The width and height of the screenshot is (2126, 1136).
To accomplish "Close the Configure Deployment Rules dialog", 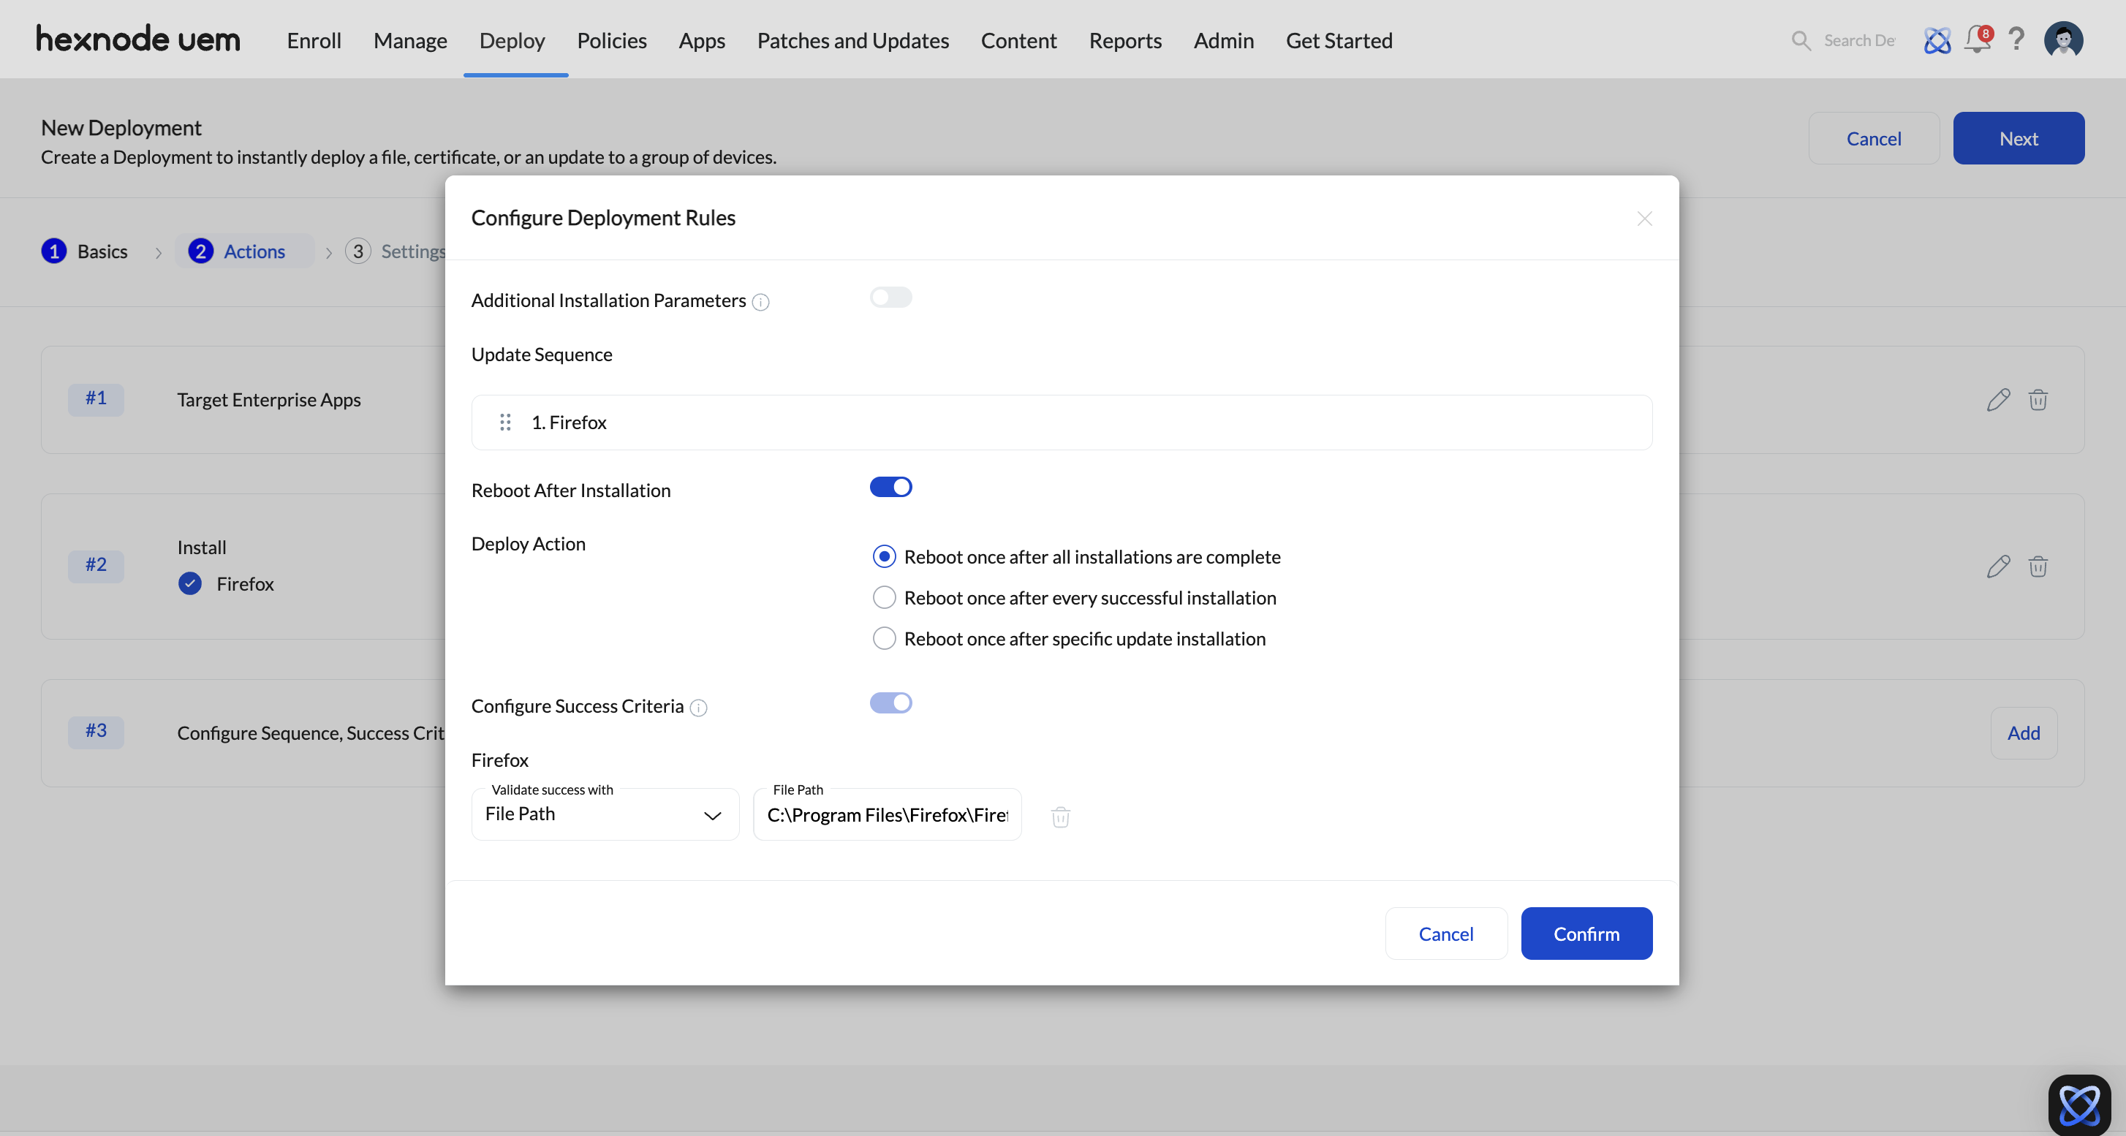I will point(1644,219).
